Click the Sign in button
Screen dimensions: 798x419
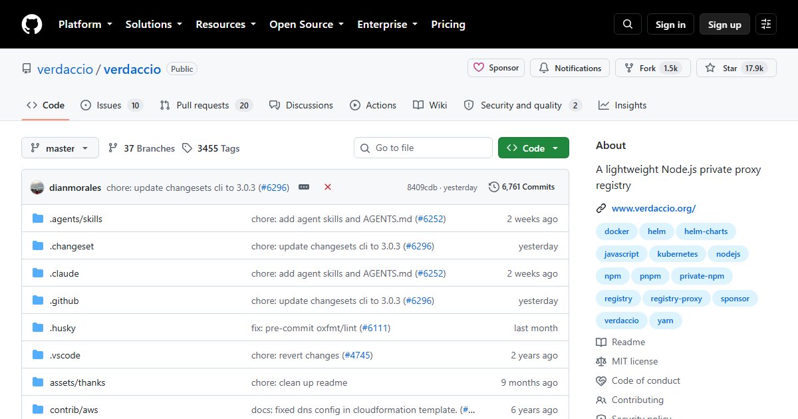[670, 24]
